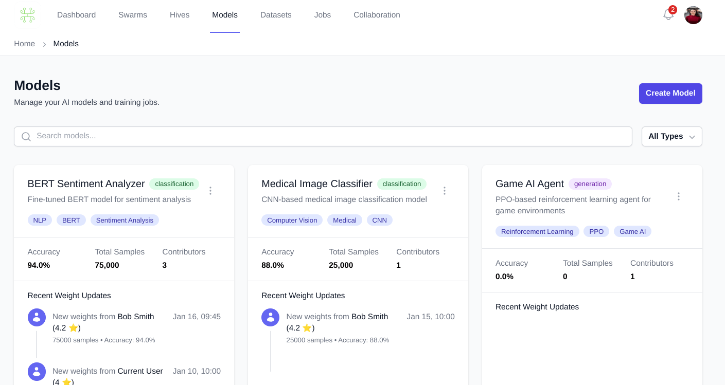
Task: Open the Datasets tab
Action: click(276, 15)
